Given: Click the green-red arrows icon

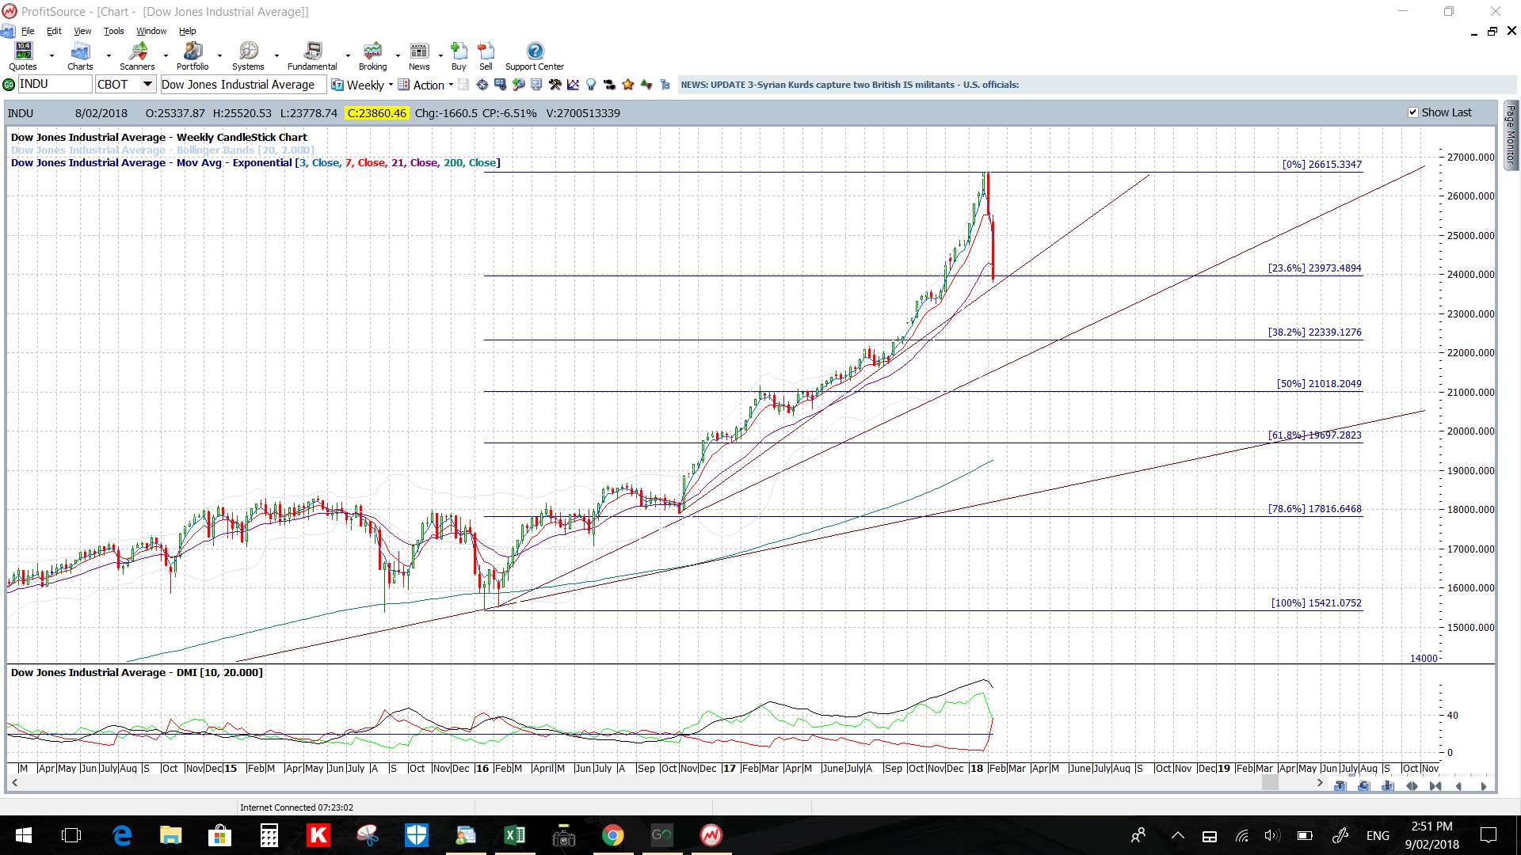Looking at the screenshot, I should coord(646,85).
